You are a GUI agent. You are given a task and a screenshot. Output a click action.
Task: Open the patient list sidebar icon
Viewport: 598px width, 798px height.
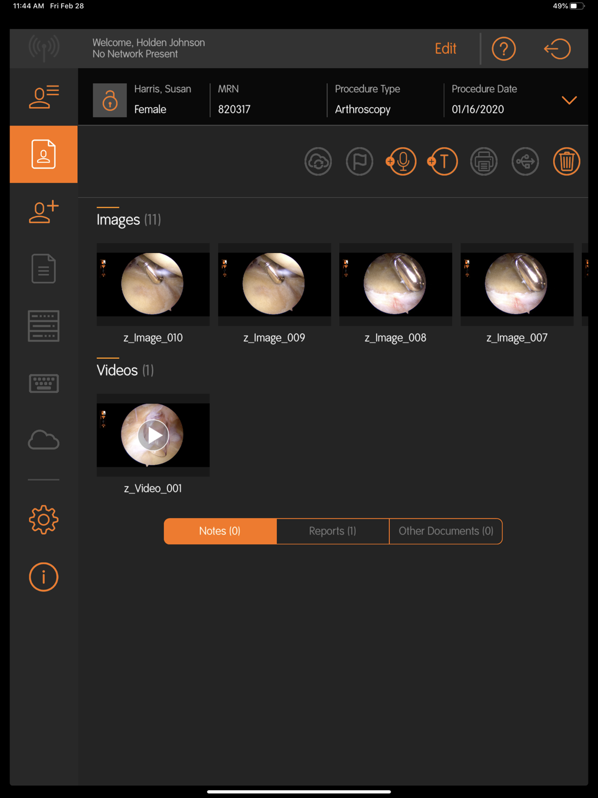pyautogui.click(x=44, y=97)
